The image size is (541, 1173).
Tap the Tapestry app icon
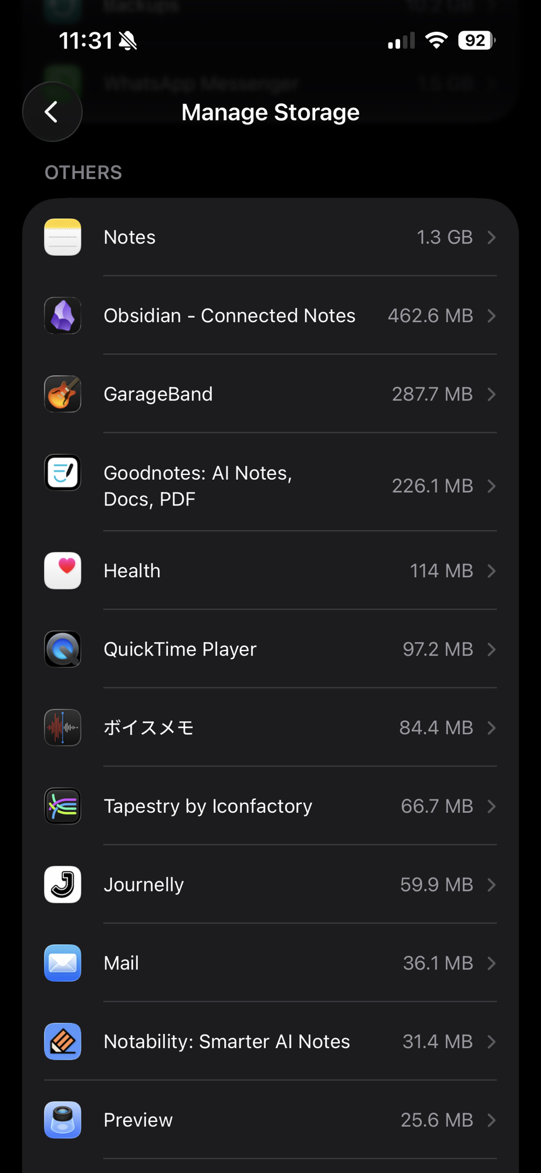tap(63, 806)
